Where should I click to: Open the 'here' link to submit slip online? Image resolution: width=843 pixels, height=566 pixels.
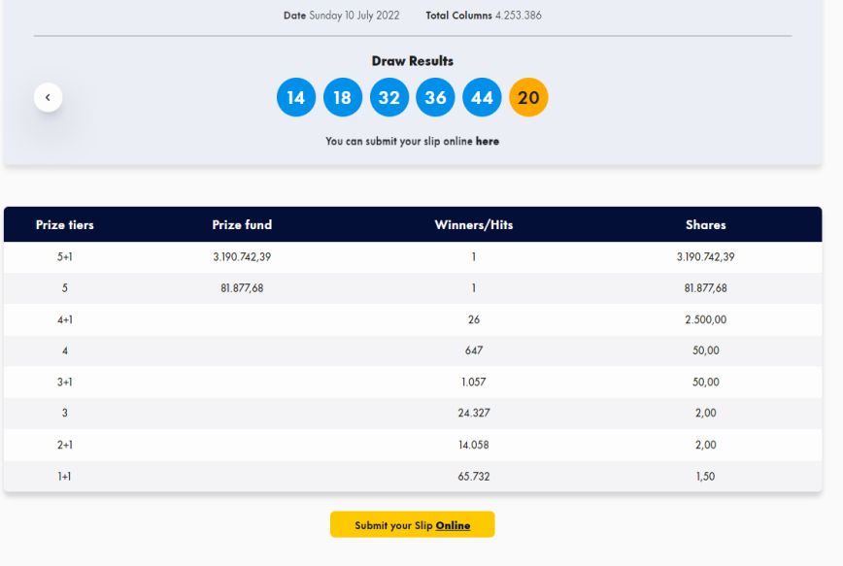coord(488,141)
